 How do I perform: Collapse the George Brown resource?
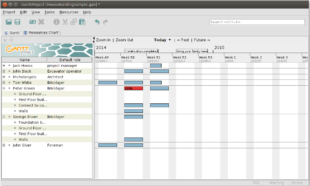pyautogui.click(x=4, y=117)
